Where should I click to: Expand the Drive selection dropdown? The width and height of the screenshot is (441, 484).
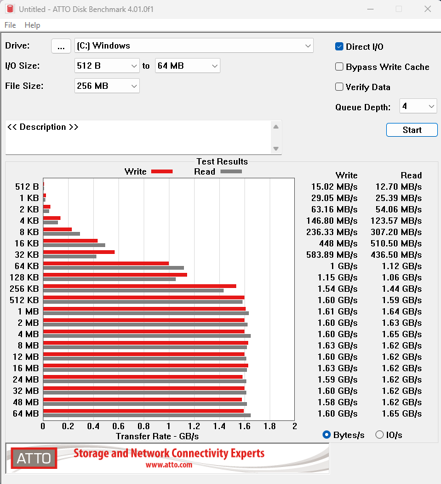click(x=194, y=45)
